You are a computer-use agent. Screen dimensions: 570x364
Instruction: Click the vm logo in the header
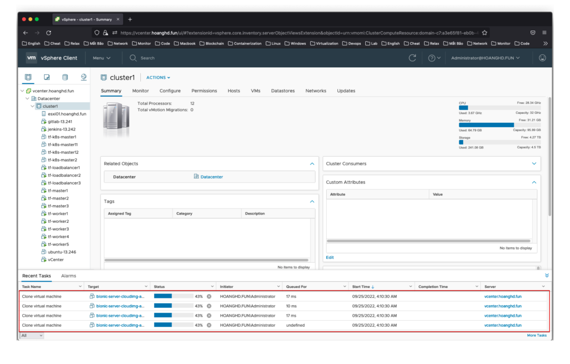31,58
